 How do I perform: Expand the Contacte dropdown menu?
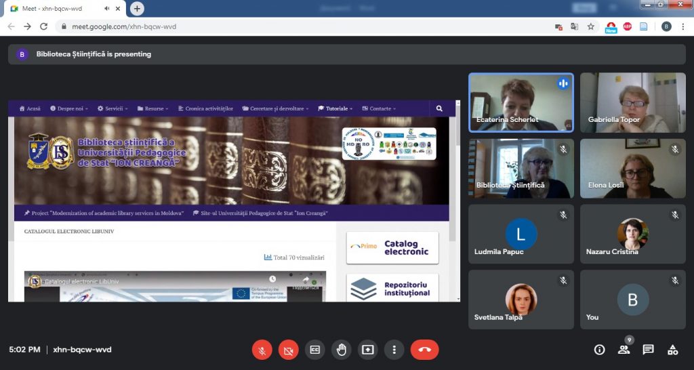click(379, 108)
